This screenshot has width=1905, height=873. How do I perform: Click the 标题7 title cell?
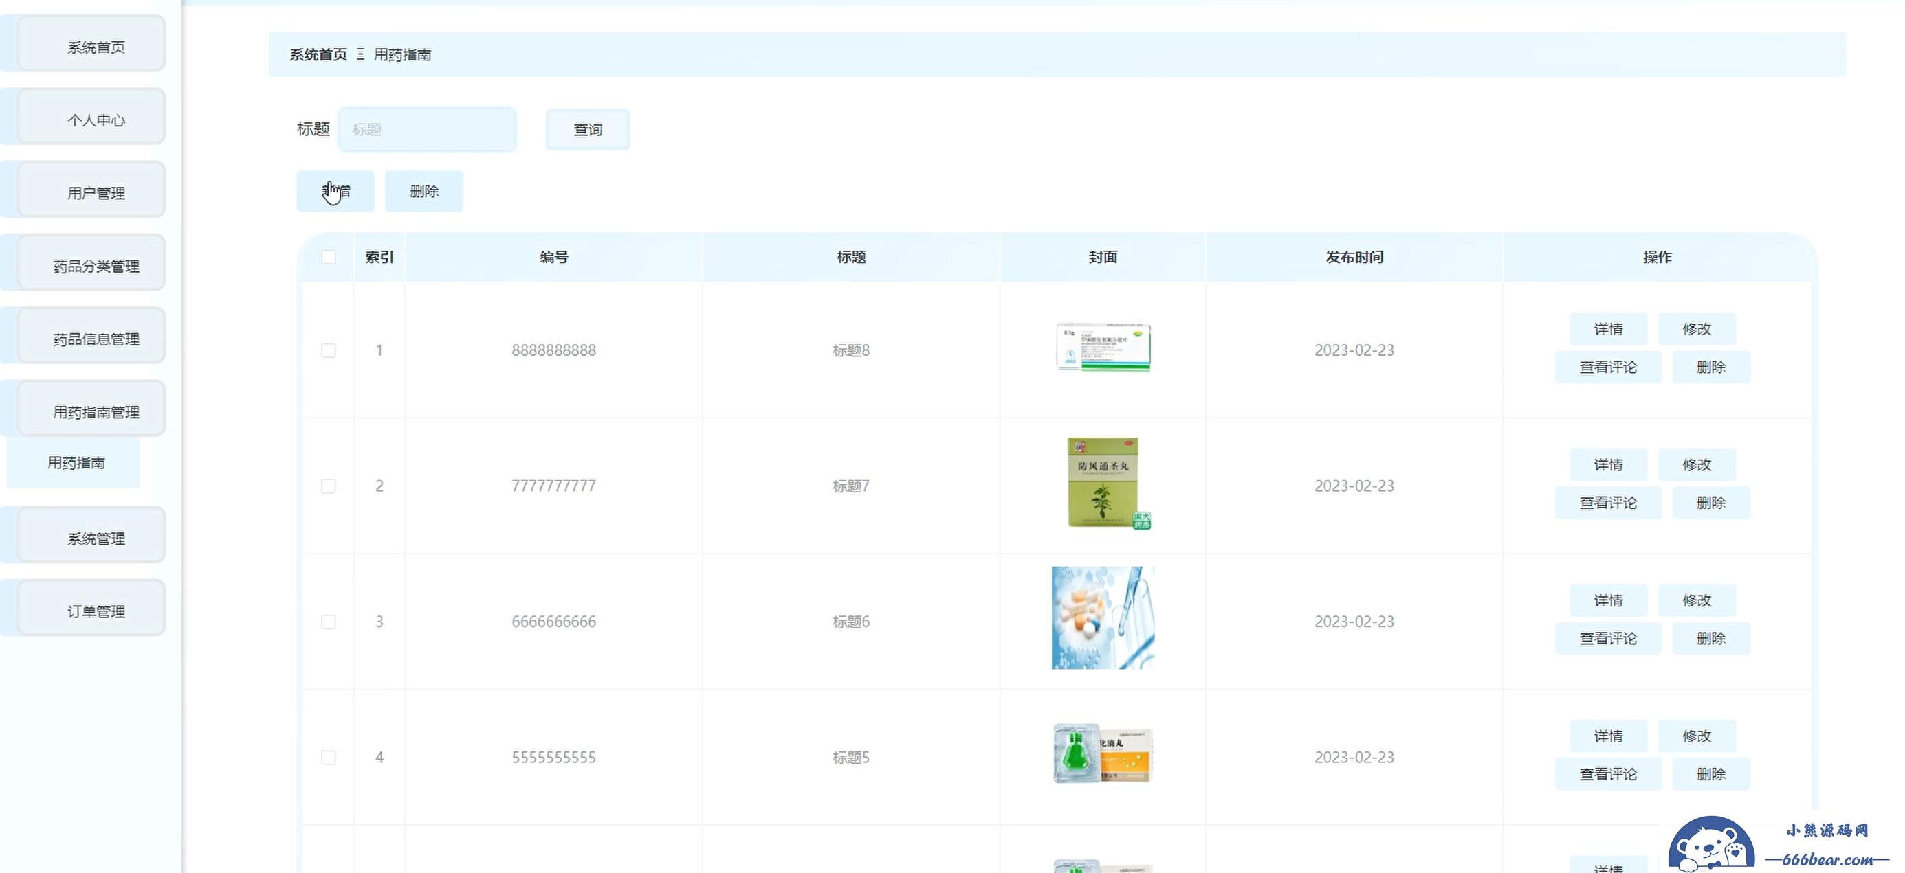click(851, 486)
